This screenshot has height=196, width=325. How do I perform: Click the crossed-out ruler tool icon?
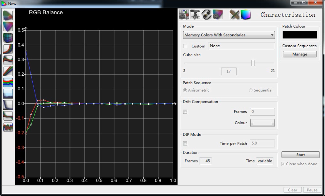(235, 15)
